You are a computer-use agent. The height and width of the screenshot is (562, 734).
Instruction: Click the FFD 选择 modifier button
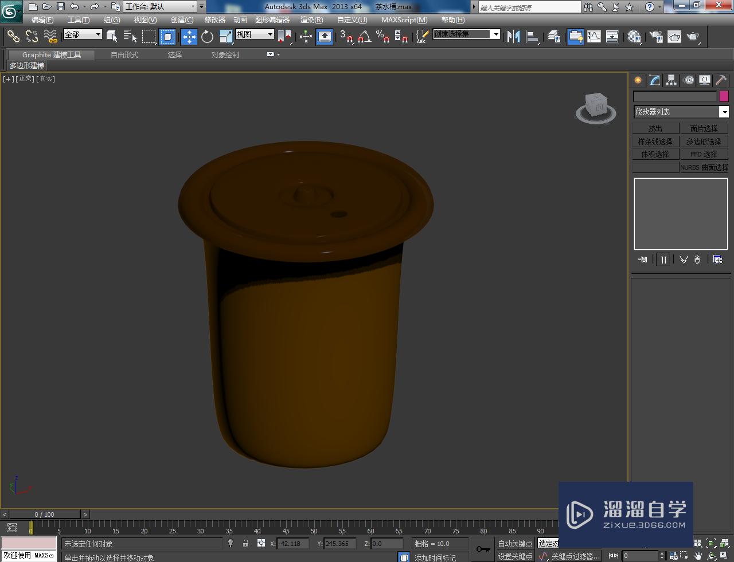coord(704,154)
